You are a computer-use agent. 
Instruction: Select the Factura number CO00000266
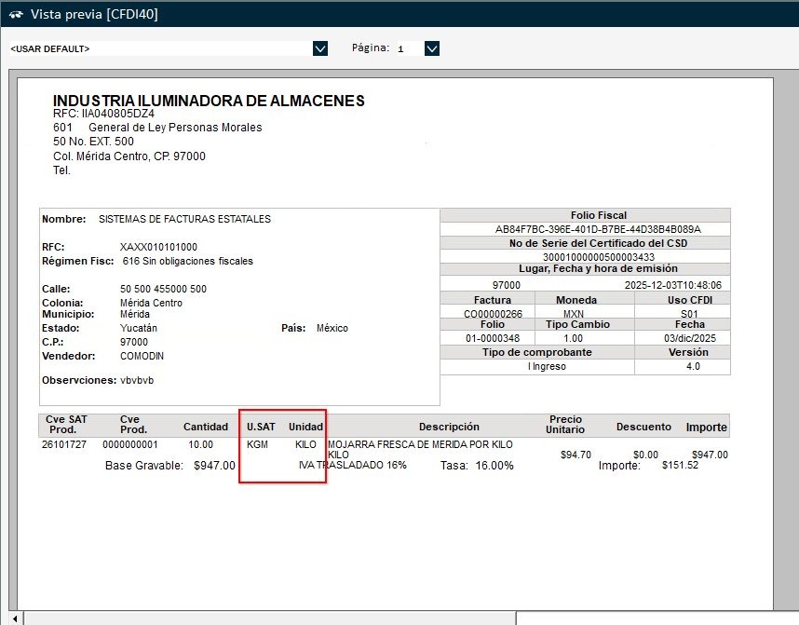(x=492, y=314)
